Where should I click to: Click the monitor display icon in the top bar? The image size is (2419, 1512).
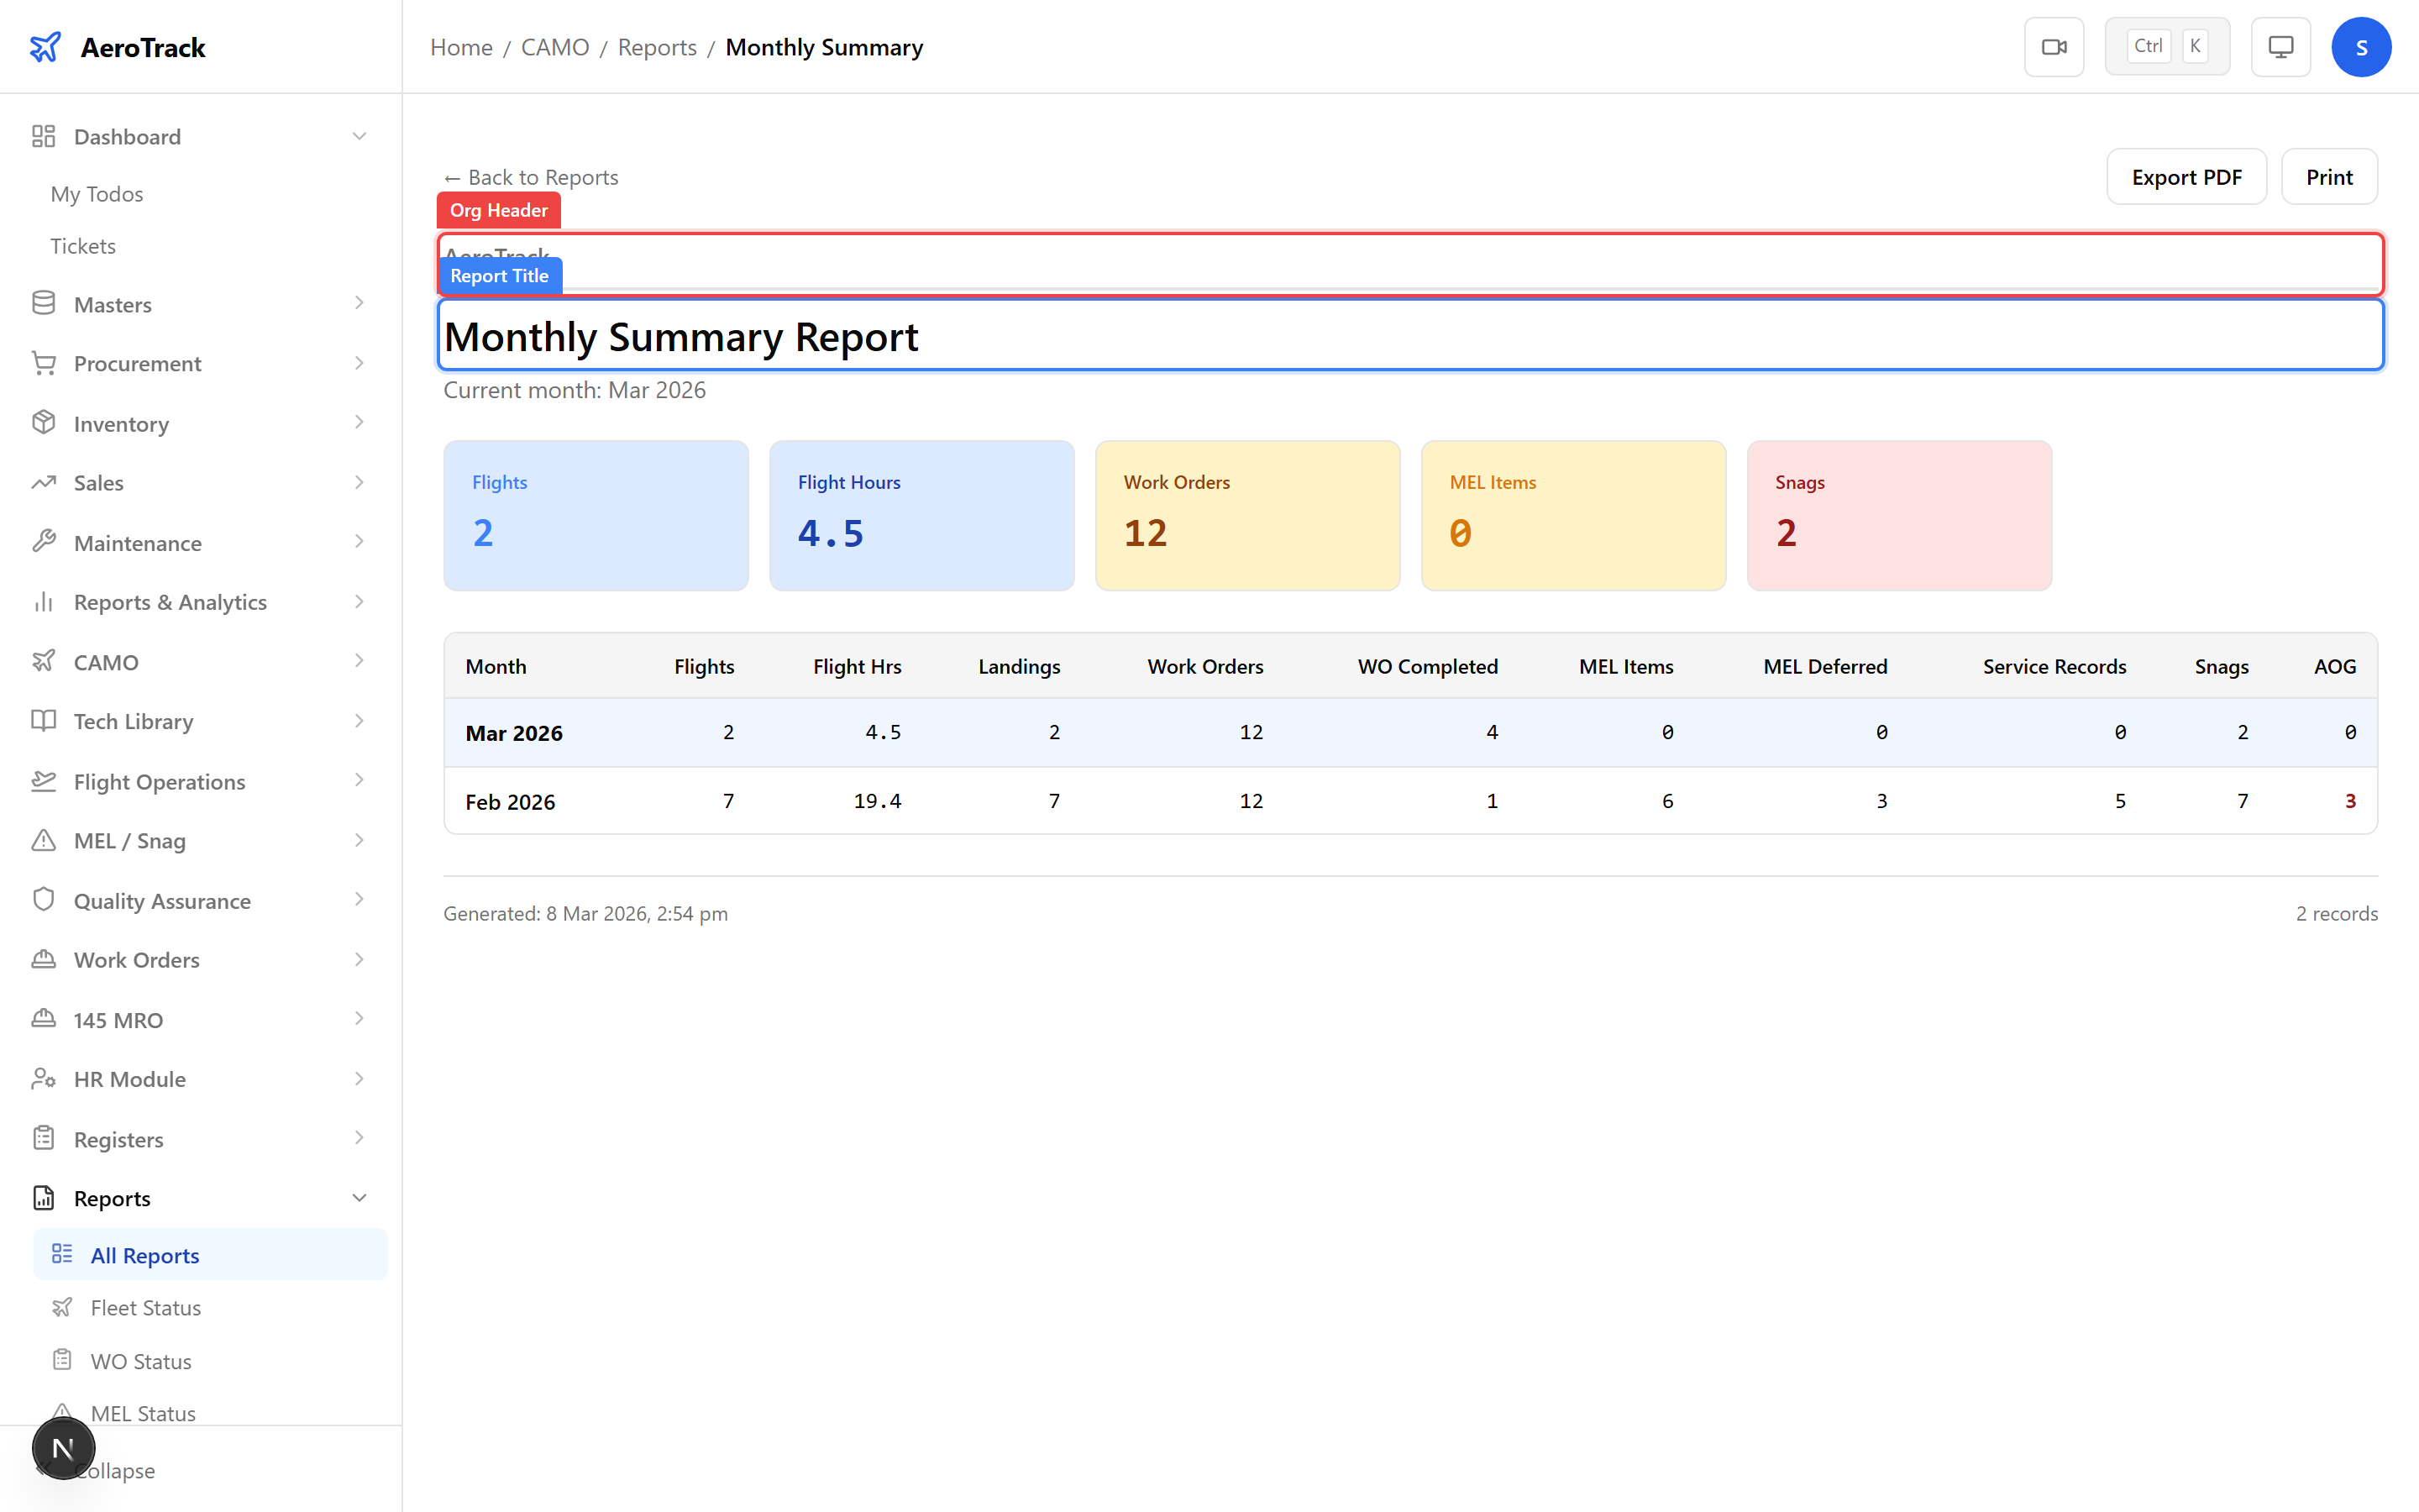tap(2280, 46)
